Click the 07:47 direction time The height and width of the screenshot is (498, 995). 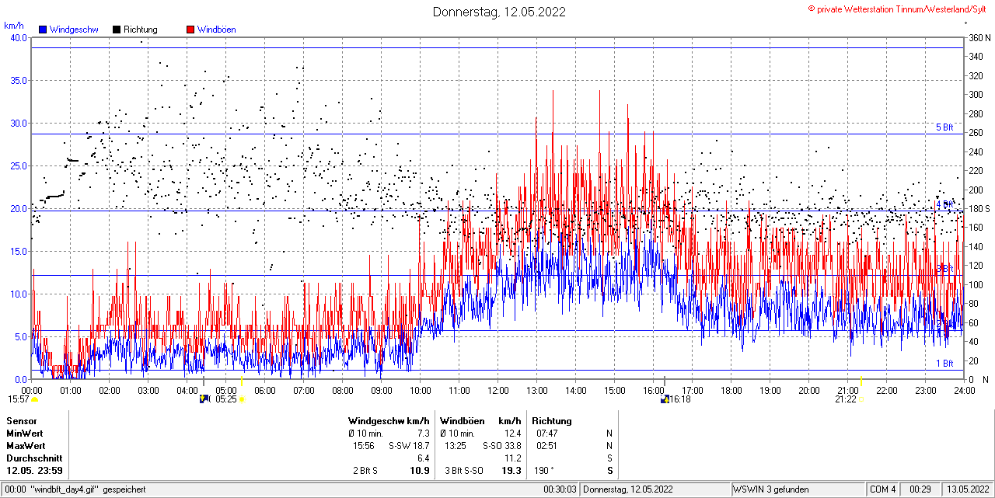click(x=547, y=434)
